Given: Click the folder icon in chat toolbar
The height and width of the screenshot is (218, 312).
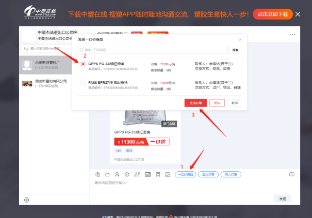Looking at the screenshot, I should 107,175.
